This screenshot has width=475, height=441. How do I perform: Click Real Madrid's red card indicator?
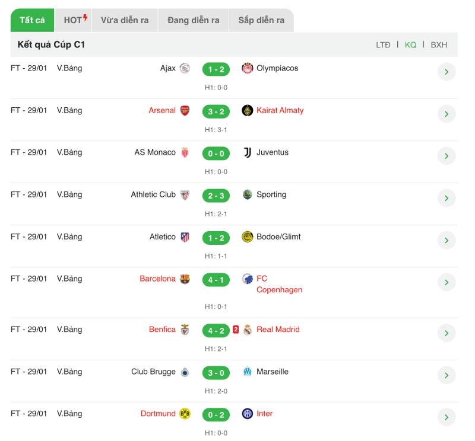coord(236,330)
